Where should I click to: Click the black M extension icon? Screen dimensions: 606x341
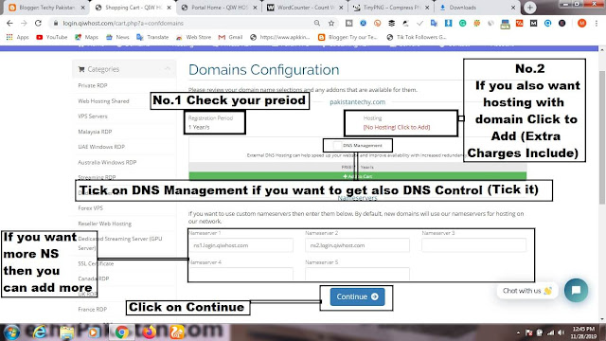534,23
